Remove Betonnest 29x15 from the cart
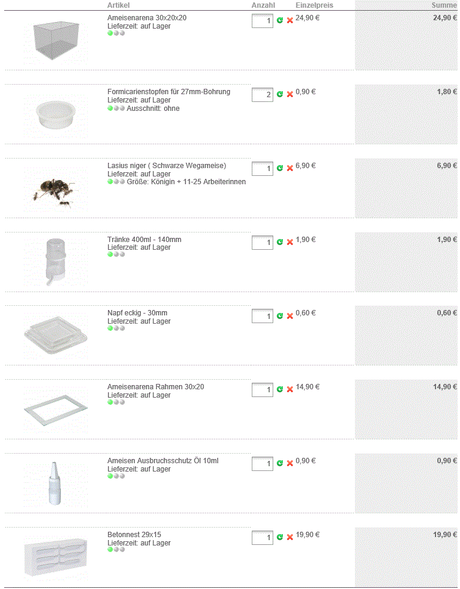Image resolution: width=460 pixels, height=589 pixels. (x=290, y=537)
